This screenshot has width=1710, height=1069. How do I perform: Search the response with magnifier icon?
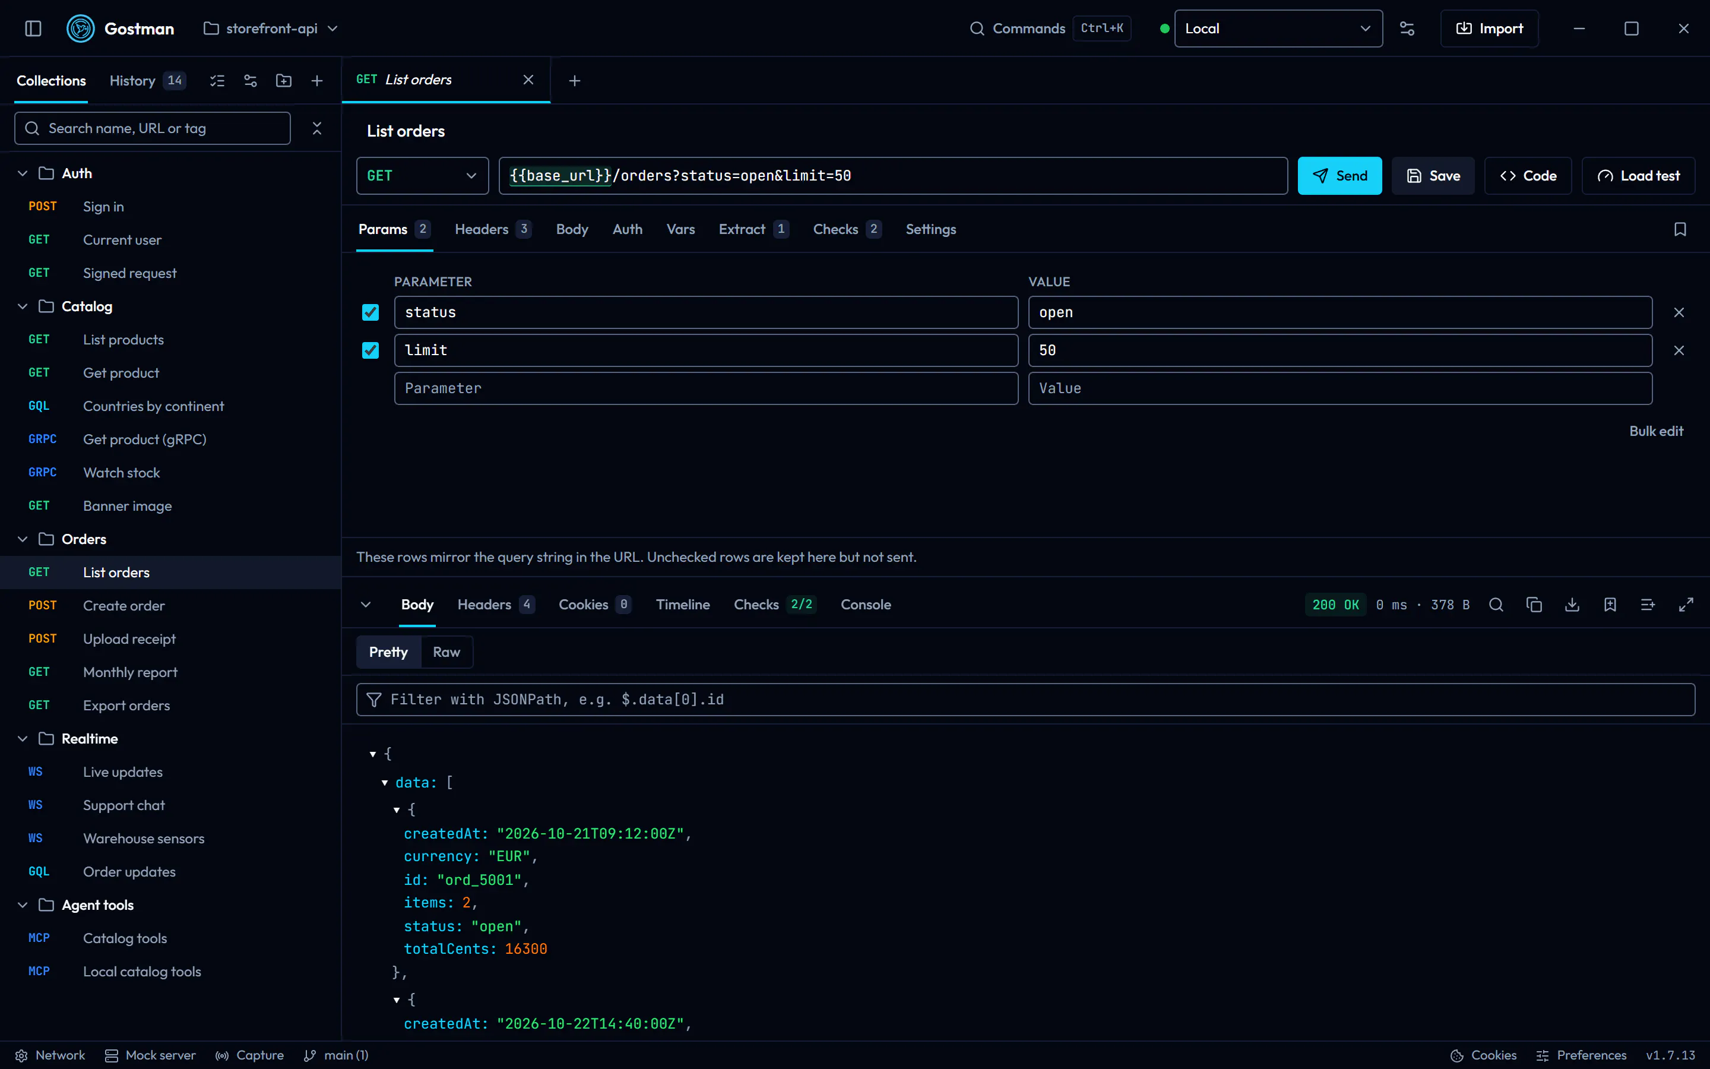click(x=1496, y=605)
